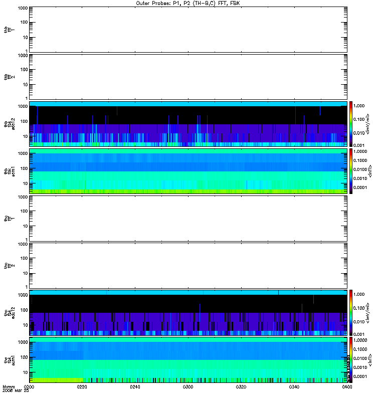Click '0.1000' on the thc scm1 color scale

click(360, 349)
